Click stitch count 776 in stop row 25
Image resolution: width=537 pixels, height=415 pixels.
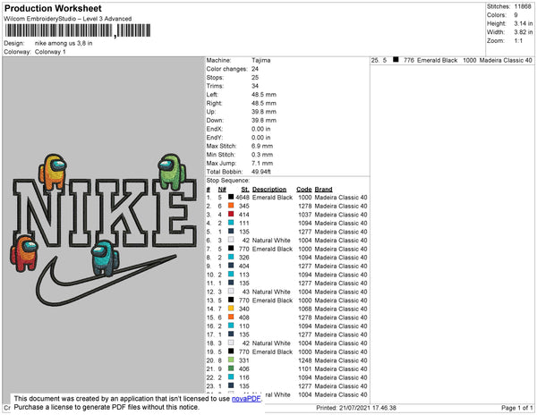click(x=409, y=60)
